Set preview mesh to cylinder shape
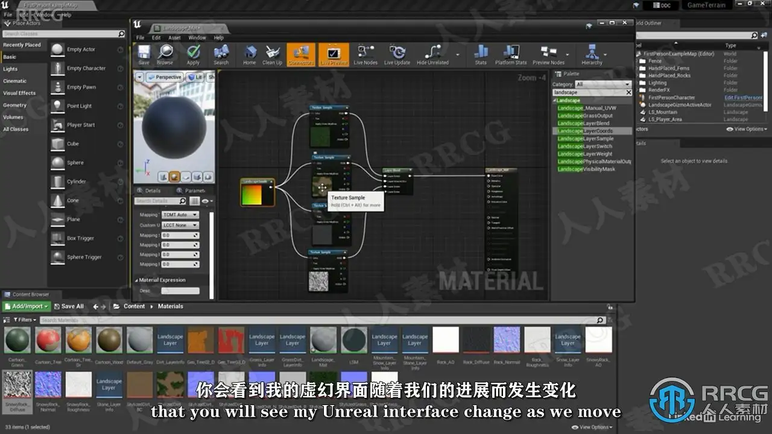Screen dimensions: 772x434 (163, 177)
